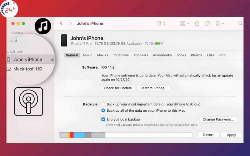Viewport: 250px width, 156px height.
Task: Click the John's iPhone window title
Action: click(90, 24)
